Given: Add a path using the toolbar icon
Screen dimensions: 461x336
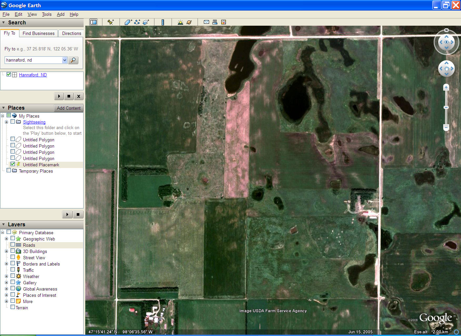Looking at the screenshot, I should coord(137,22).
